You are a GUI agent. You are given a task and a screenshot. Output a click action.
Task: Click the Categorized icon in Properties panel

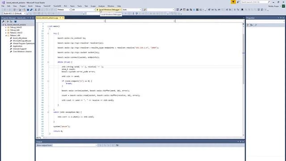click(248, 25)
